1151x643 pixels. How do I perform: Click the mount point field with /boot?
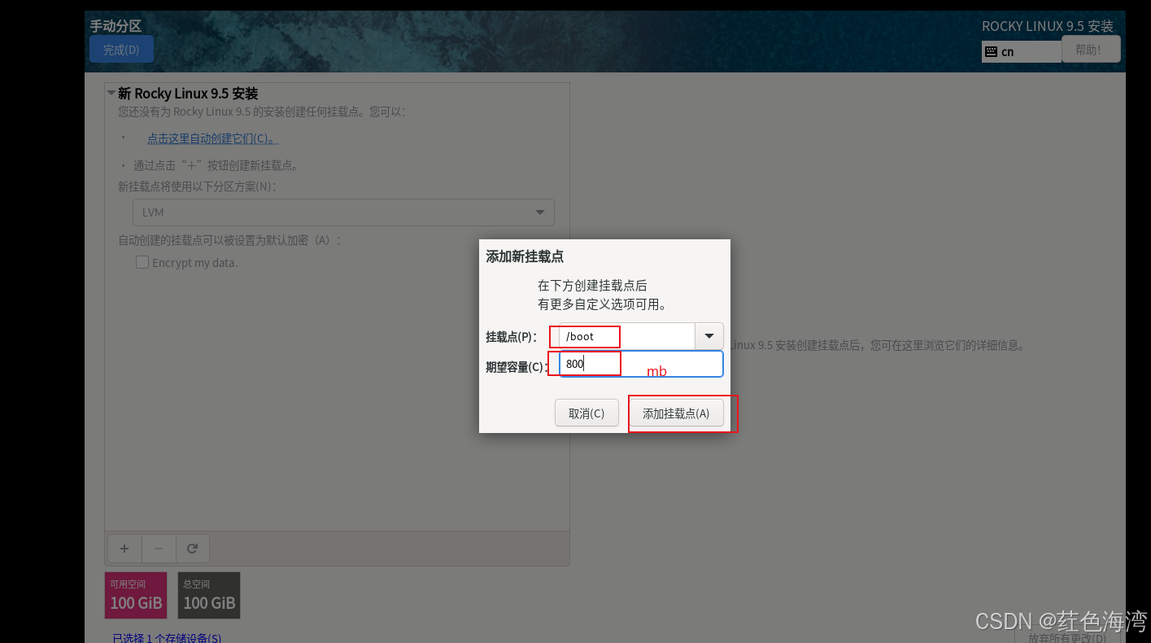(x=626, y=335)
